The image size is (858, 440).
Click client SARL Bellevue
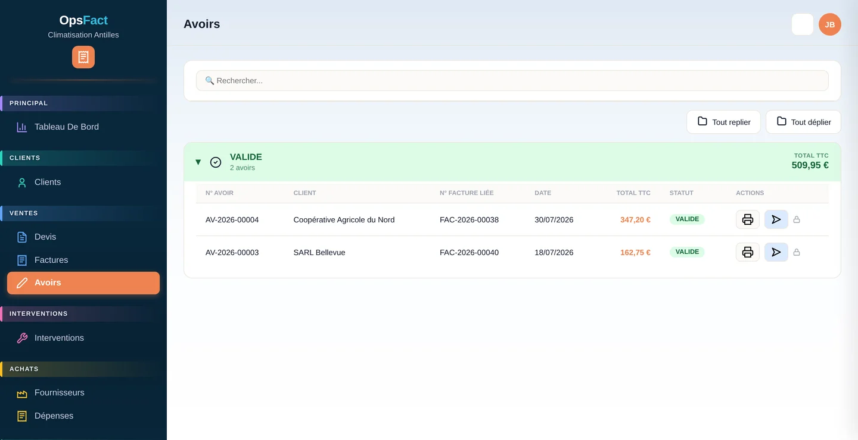click(319, 252)
